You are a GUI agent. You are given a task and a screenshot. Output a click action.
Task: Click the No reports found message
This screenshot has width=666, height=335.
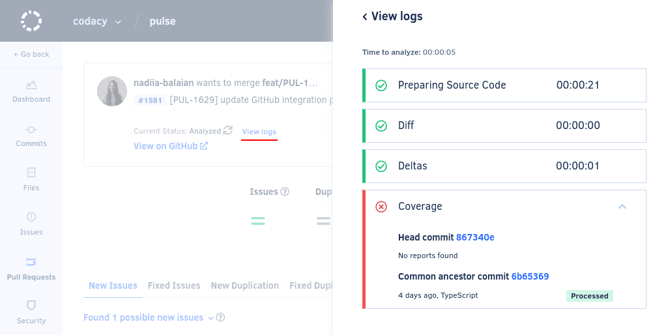tap(427, 255)
